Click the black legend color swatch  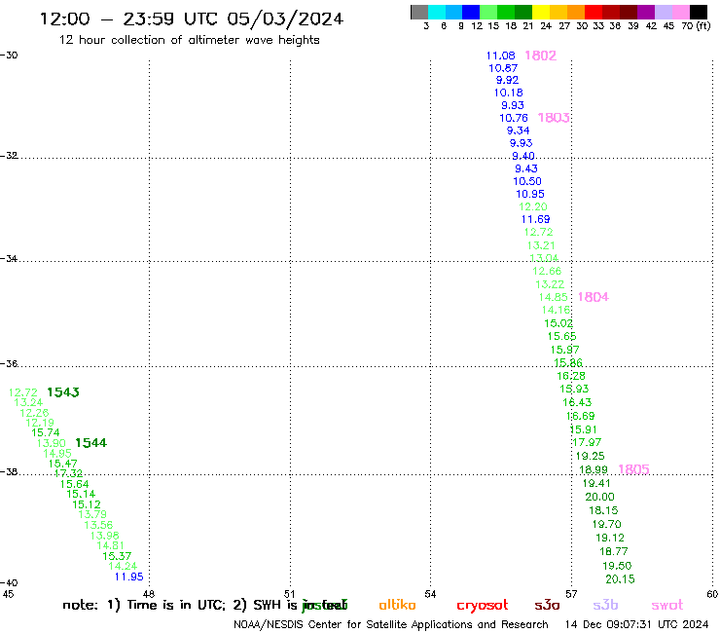coord(699,12)
